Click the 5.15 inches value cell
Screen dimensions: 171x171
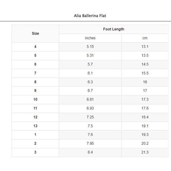click(90, 47)
